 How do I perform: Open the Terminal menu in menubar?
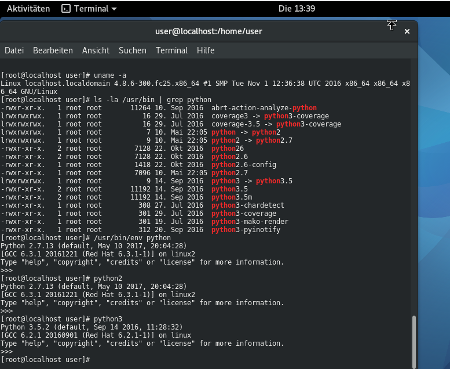click(171, 50)
